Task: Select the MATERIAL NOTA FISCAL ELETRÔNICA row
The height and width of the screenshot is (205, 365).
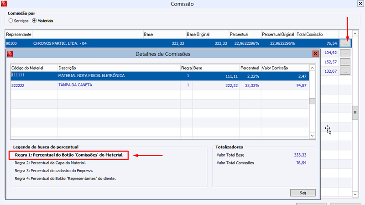Action: pyautogui.click(x=160, y=76)
